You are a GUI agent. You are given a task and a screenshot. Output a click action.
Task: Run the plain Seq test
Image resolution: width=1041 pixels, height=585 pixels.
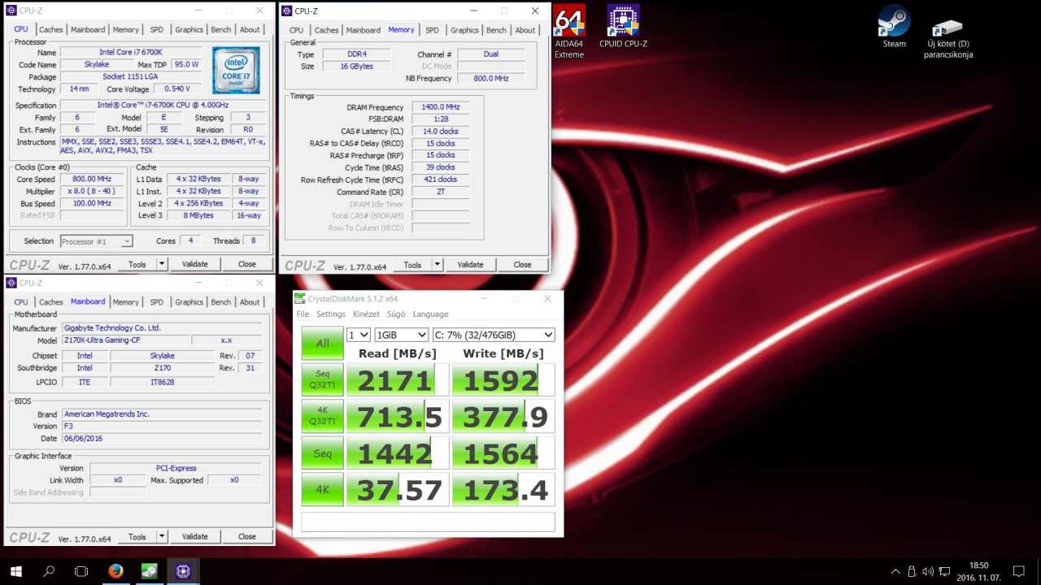[x=323, y=453]
